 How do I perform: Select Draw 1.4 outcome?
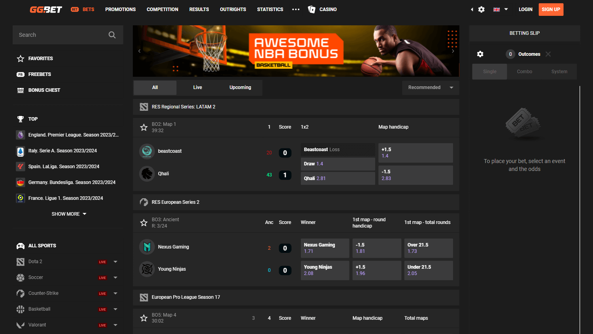[x=338, y=164]
